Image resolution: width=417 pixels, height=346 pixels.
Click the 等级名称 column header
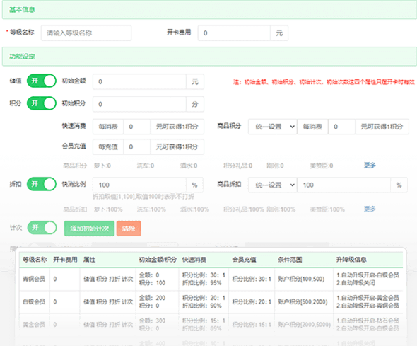35,260
